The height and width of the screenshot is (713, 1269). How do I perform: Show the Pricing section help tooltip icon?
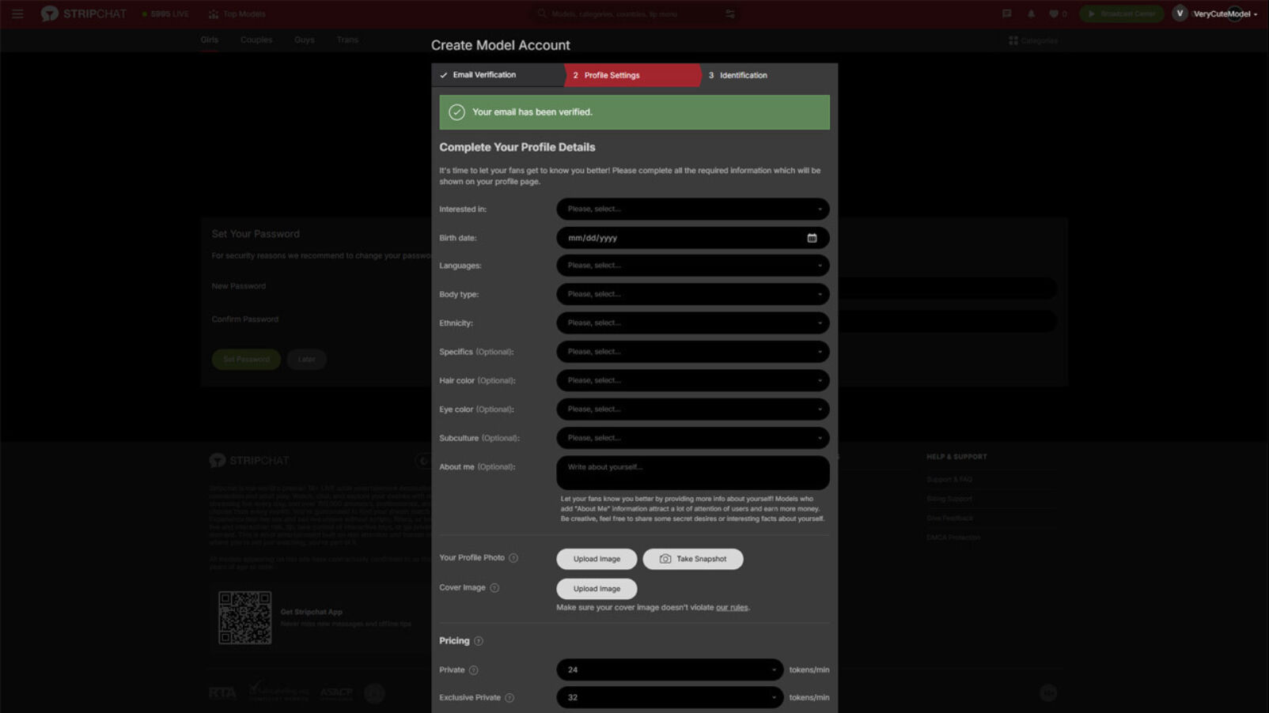click(478, 641)
